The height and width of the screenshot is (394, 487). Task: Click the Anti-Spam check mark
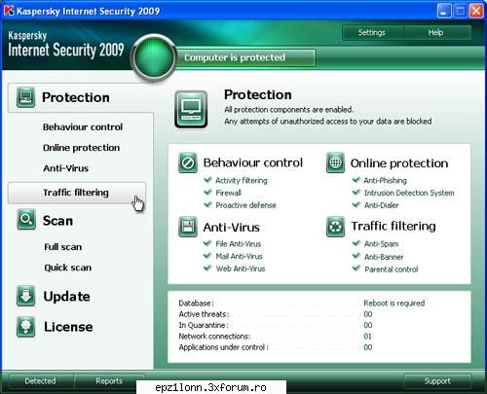point(356,243)
